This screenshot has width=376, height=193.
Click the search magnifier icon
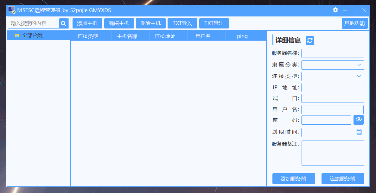(x=63, y=23)
